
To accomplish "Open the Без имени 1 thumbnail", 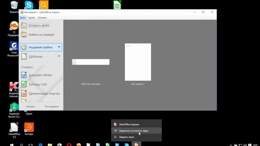I will [138, 62].
